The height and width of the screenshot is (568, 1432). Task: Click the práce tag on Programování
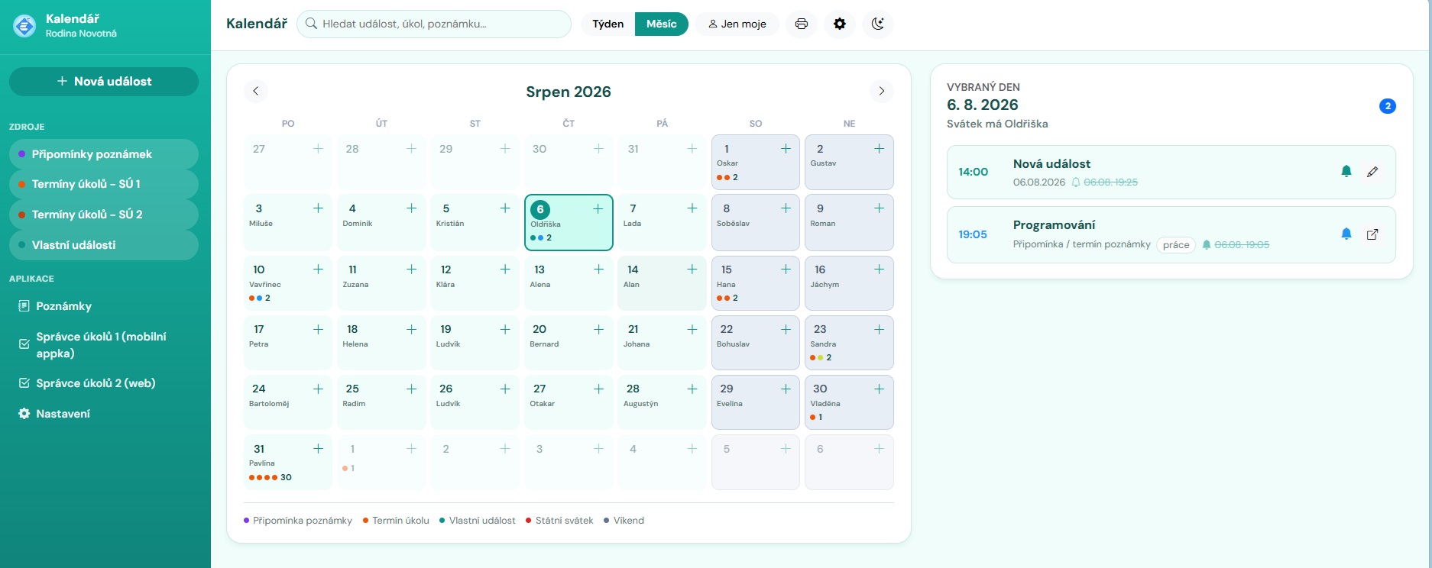[1176, 245]
